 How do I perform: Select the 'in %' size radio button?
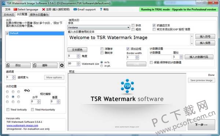click(x=102, y=62)
